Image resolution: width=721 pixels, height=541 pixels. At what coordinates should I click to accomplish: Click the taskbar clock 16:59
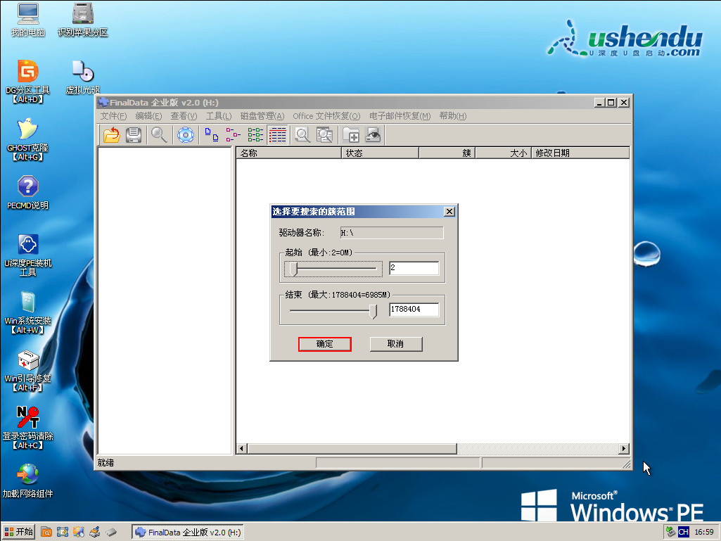tap(704, 533)
